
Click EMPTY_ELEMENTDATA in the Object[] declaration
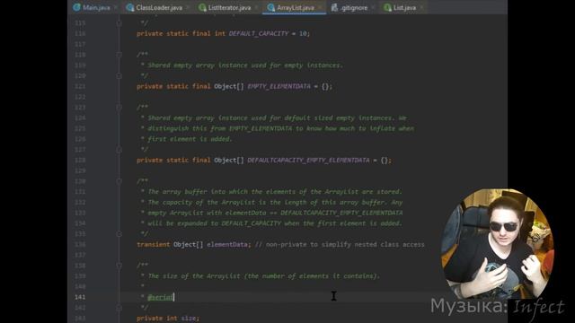(x=279, y=86)
